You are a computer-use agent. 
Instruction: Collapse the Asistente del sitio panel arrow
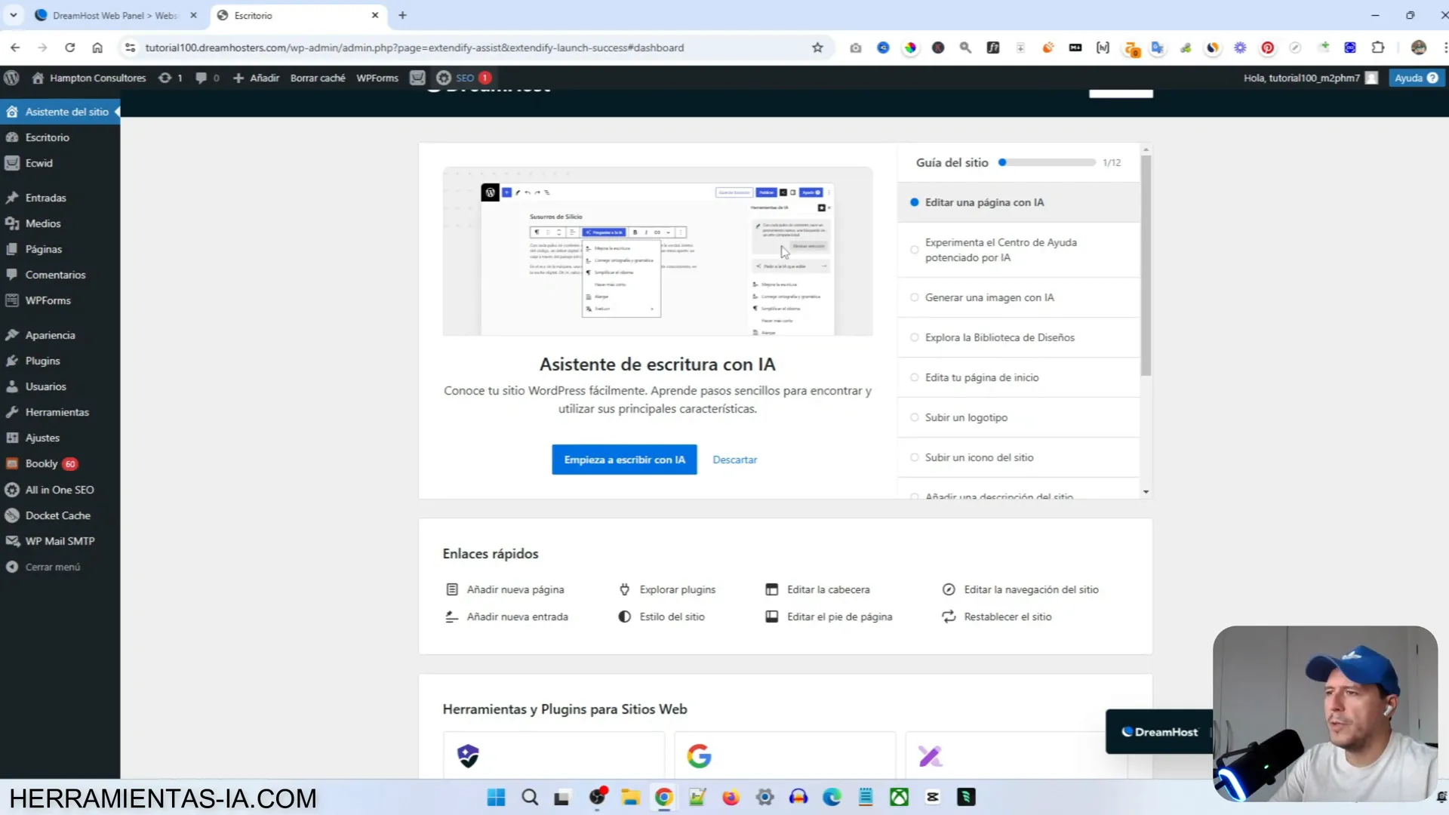(117, 112)
